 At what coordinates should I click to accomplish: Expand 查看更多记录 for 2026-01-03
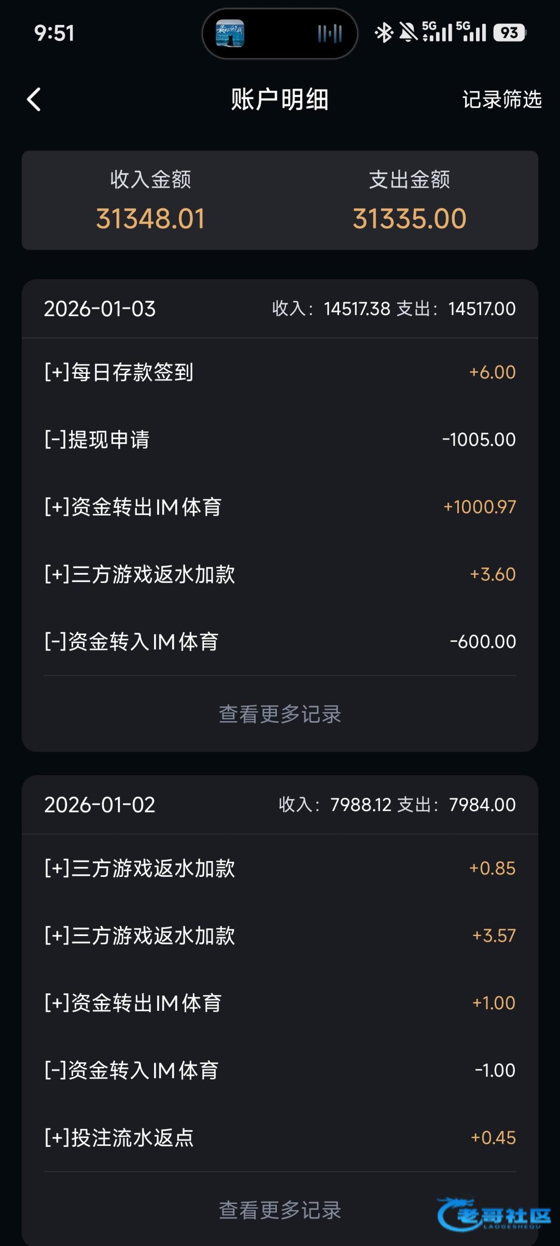pos(280,714)
